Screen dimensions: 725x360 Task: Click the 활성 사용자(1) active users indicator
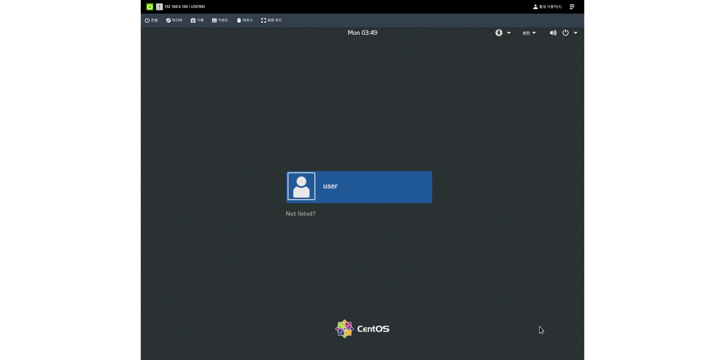pos(547,7)
